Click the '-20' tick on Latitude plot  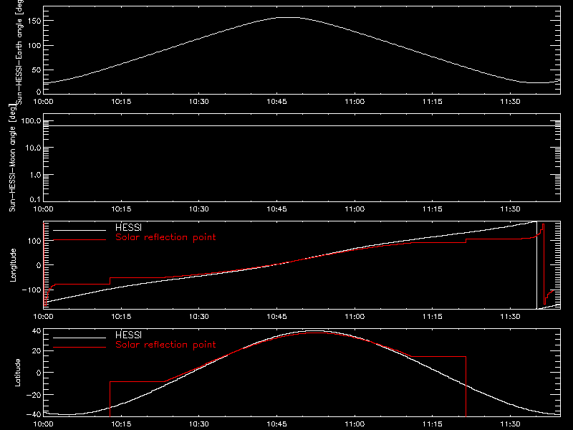(x=34, y=395)
